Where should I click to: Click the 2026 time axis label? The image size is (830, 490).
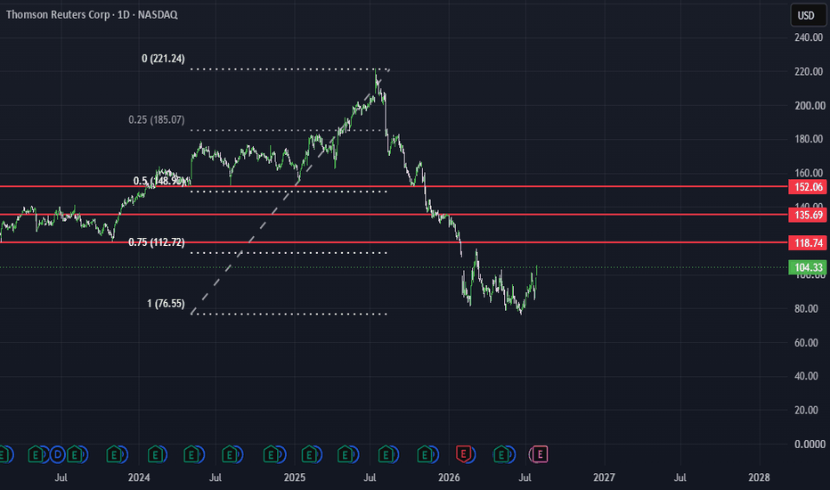click(x=449, y=478)
